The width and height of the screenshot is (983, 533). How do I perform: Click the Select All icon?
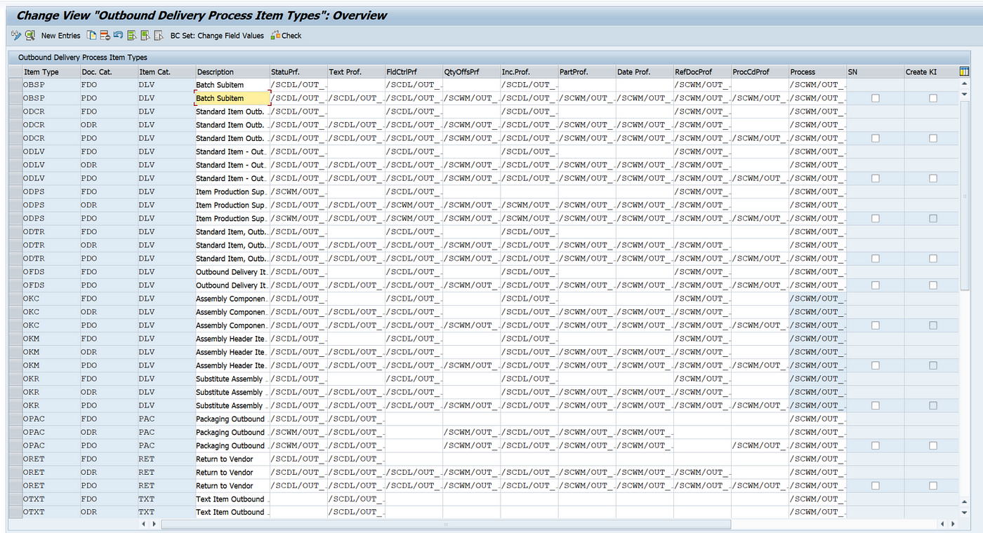(131, 35)
